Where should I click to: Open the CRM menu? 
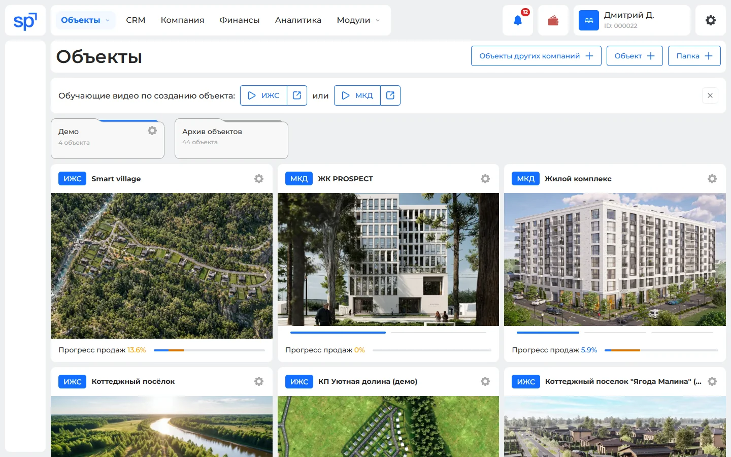point(136,20)
